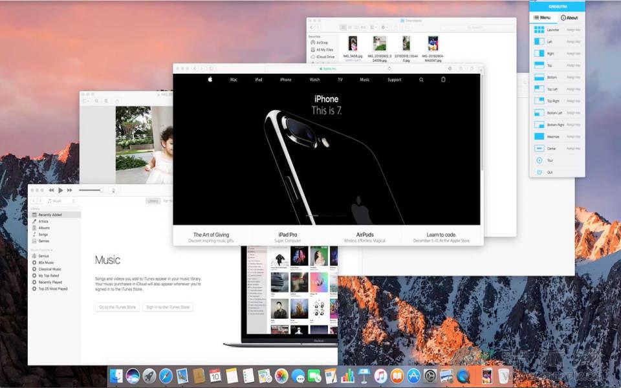Open the shopping bag icon on Apple site
Image resolution: width=621 pixels, height=388 pixels.
tap(443, 80)
